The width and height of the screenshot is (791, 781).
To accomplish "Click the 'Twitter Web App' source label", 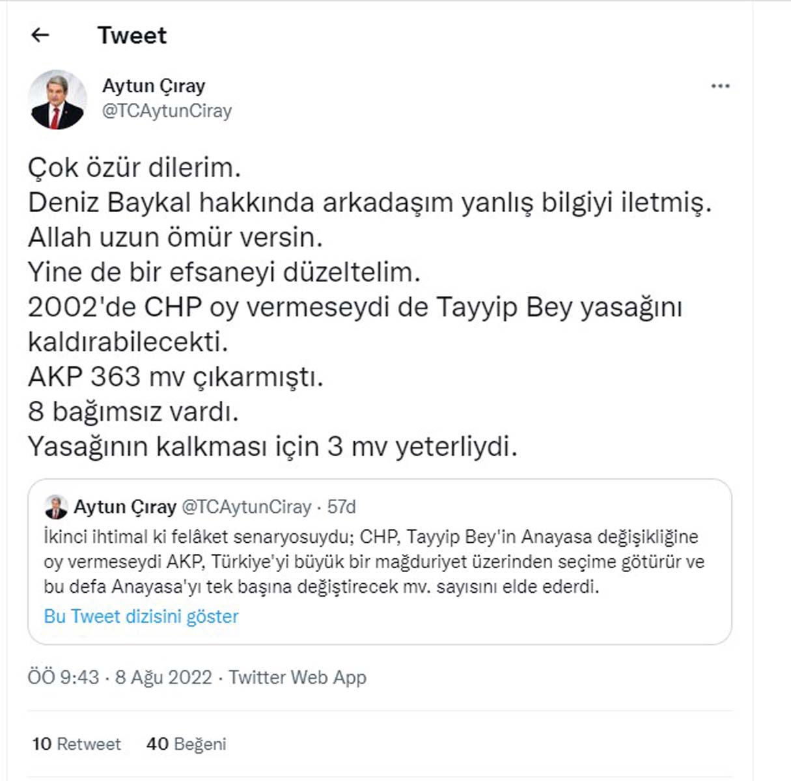I will click(x=297, y=677).
